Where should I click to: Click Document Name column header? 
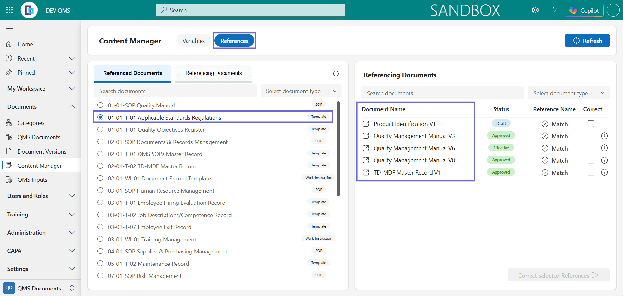click(383, 109)
